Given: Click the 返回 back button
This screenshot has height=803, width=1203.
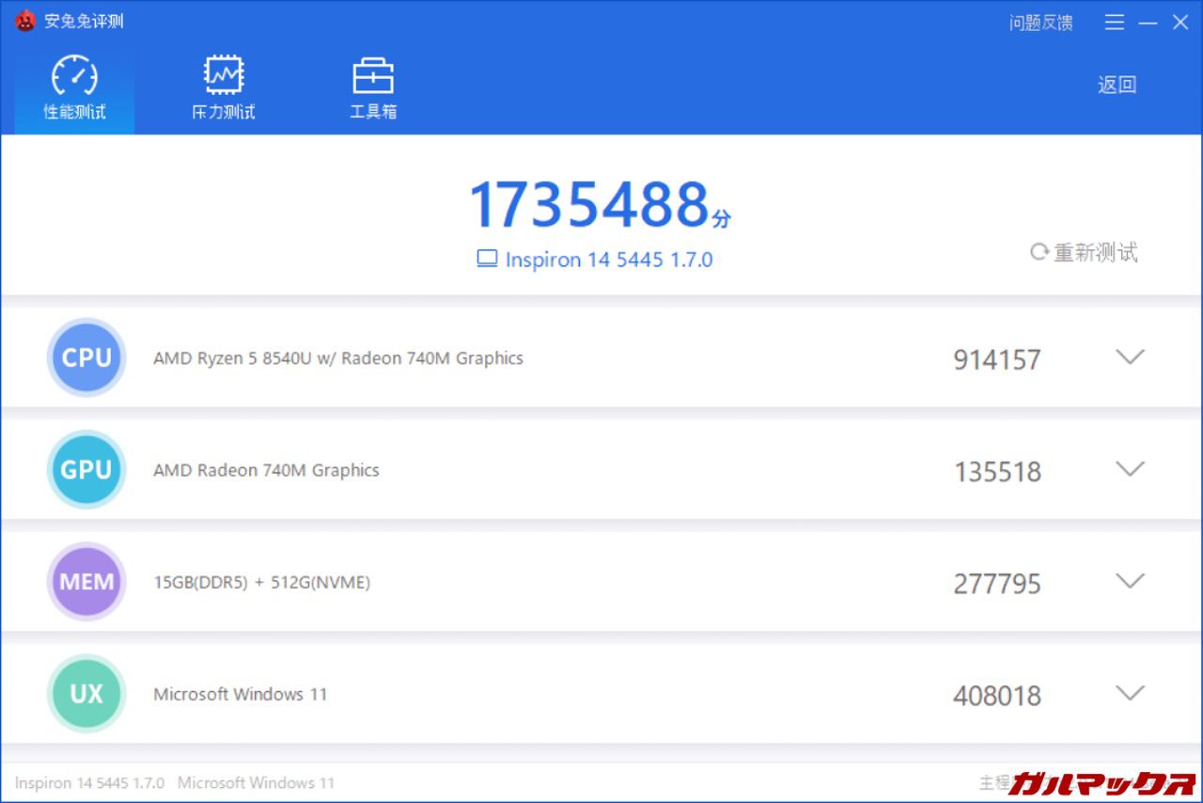Looking at the screenshot, I should (1117, 85).
